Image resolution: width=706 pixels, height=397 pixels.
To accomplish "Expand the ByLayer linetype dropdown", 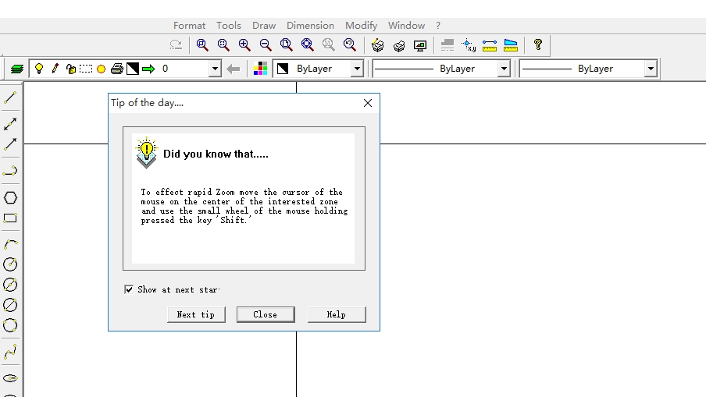I will [x=504, y=69].
